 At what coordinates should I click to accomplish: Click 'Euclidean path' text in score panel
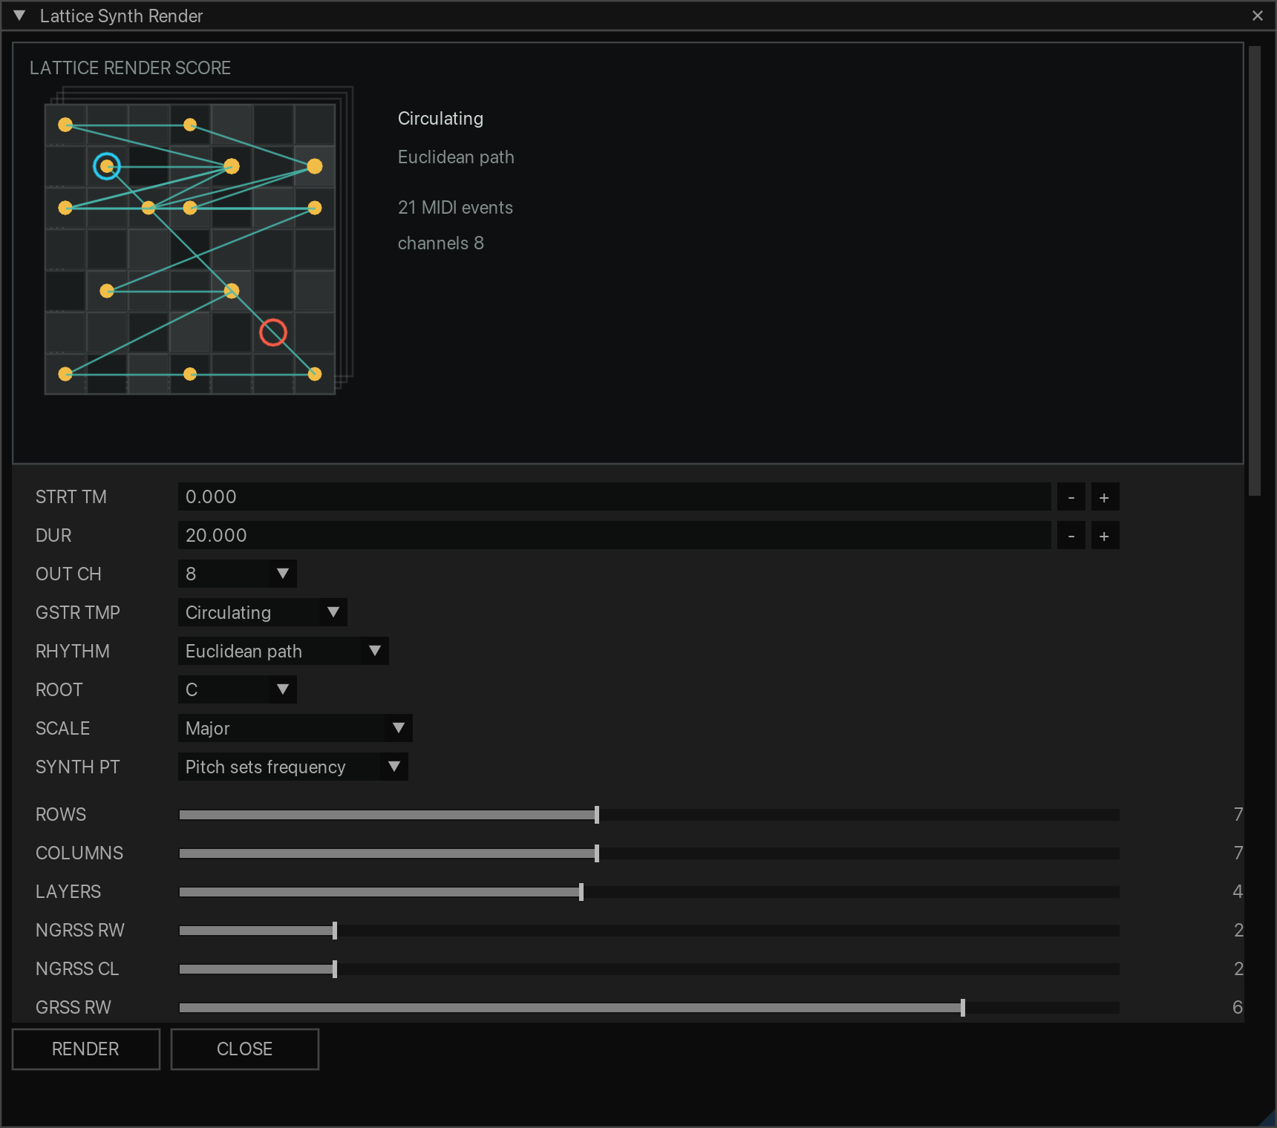(x=456, y=157)
